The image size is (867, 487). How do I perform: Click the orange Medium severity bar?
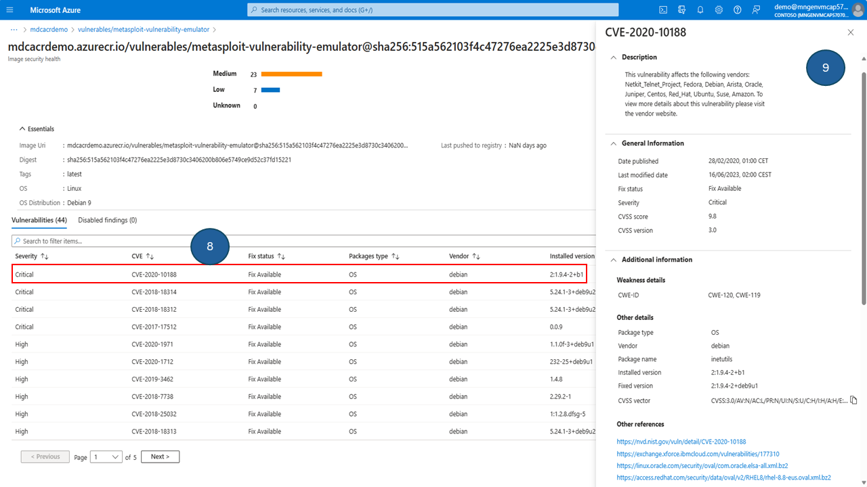click(x=291, y=74)
